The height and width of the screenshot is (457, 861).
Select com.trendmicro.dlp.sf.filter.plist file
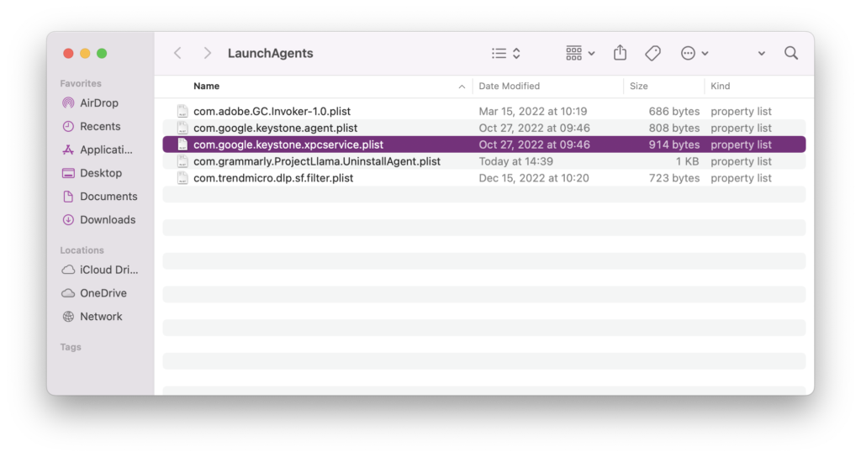tap(273, 178)
